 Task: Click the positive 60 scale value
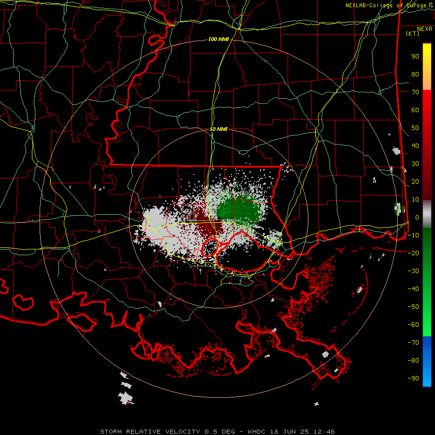415,110
